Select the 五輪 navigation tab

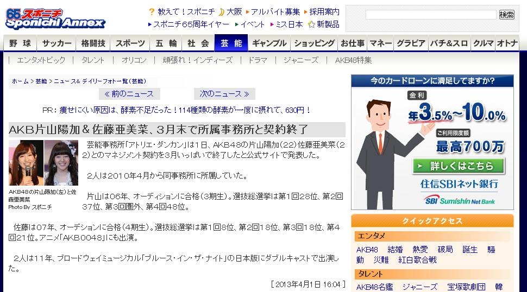tap(166, 43)
